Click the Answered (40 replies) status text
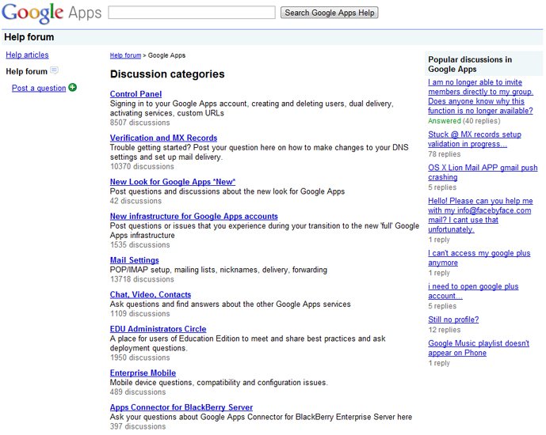 pos(464,121)
